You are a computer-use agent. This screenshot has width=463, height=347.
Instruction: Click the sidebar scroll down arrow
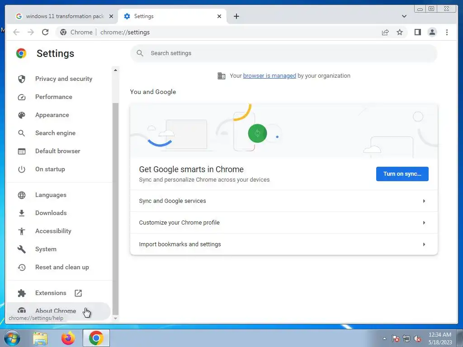pyautogui.click(x=115, y=319)
